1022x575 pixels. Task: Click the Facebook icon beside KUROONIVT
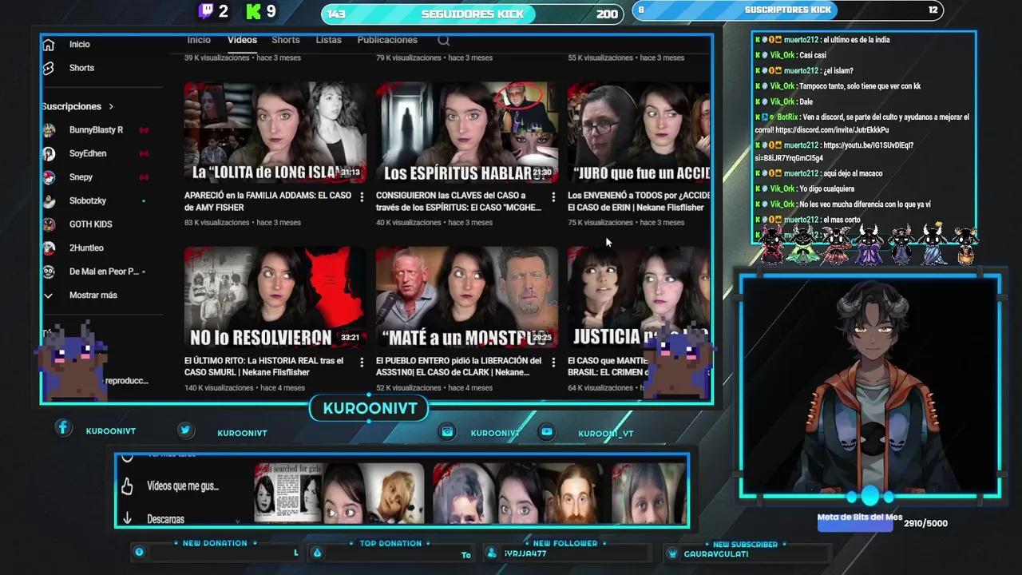[x=63, y=428]
